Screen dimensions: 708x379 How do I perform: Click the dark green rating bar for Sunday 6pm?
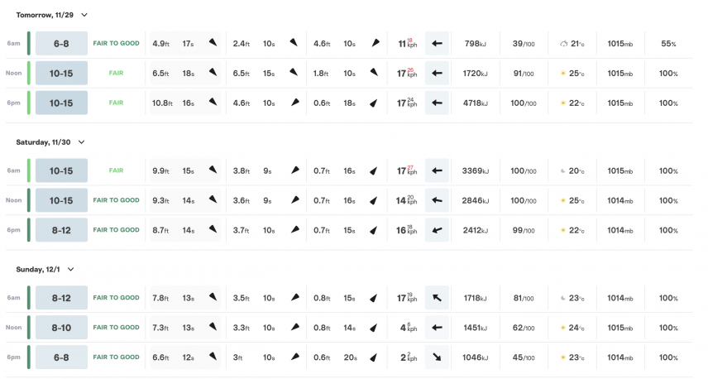29,357
